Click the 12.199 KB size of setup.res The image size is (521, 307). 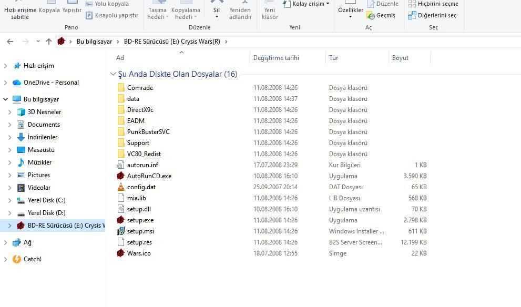(x=413, y=242)
